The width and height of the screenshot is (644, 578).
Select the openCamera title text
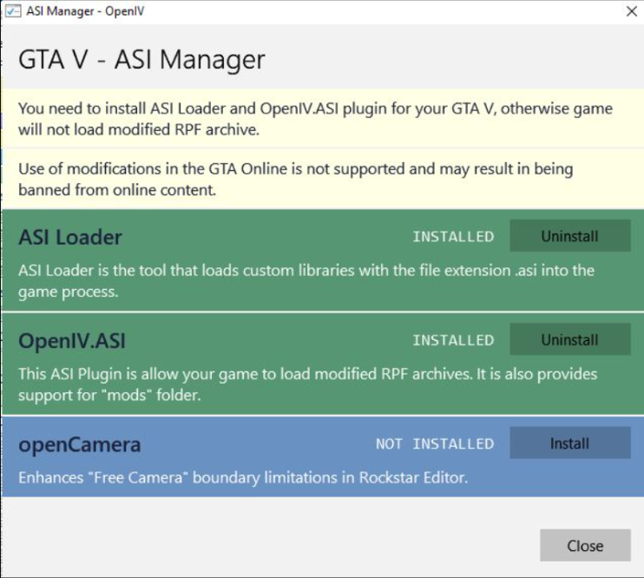[x=80, y=445]
